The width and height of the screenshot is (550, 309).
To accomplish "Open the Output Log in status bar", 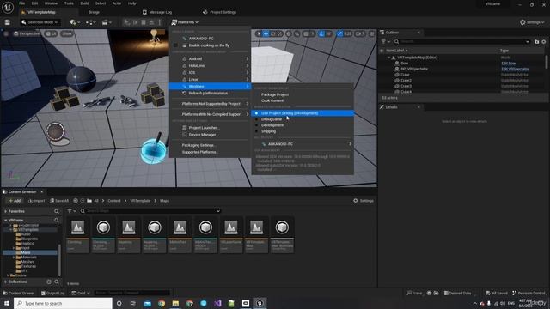I will point(53,293).
